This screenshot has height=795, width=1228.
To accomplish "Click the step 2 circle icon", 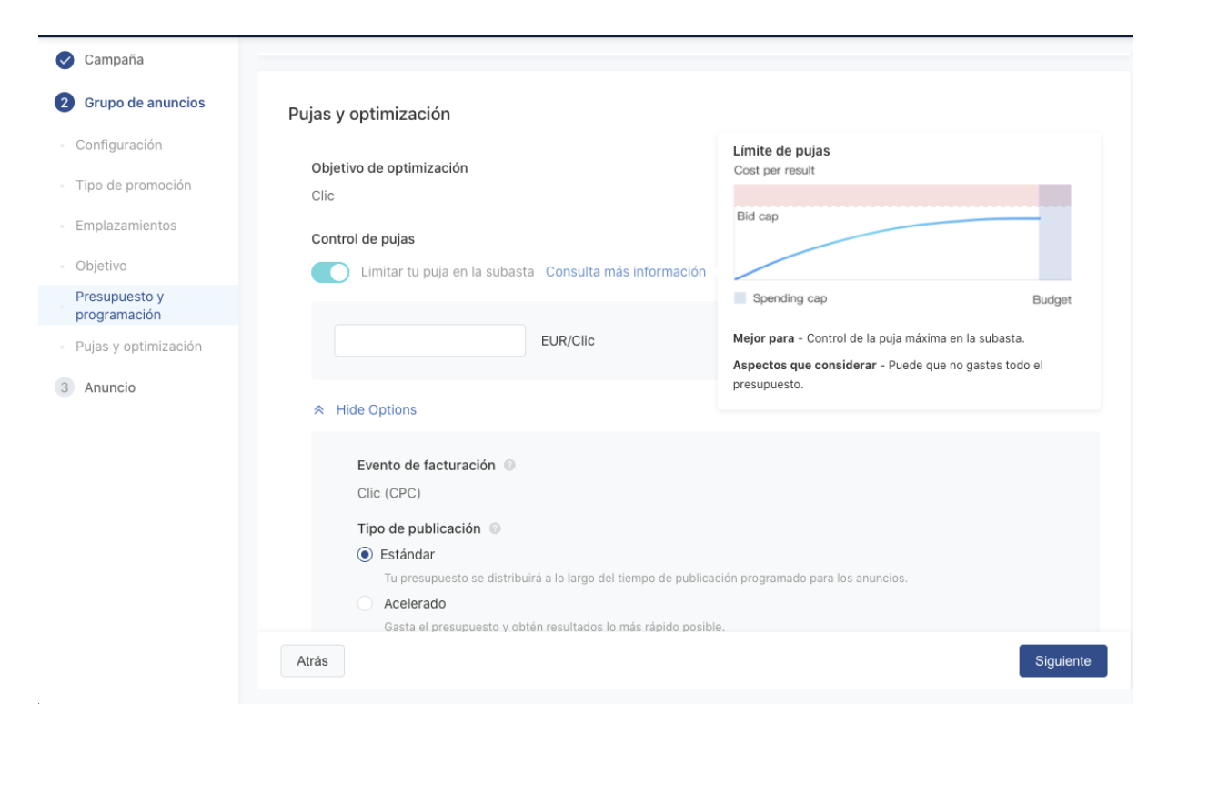I will (65, 103).
